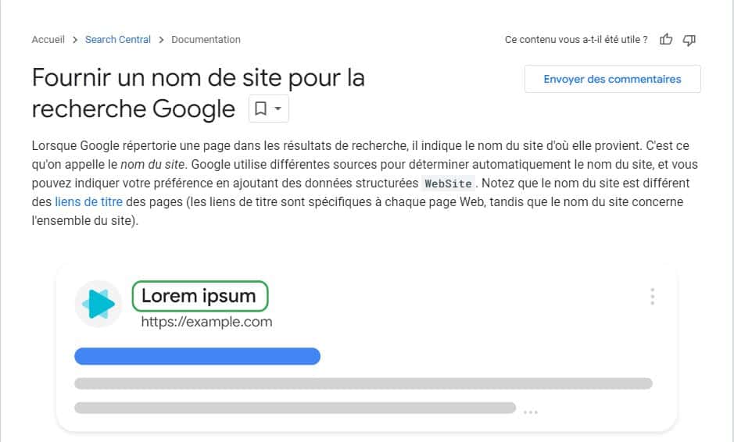Screen dimensions: 734x442
Task: Open the three-dot menu in the example result
Action: (x=652, y=297)
